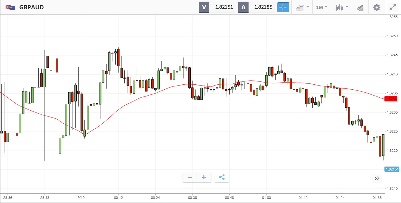Open chart settings gear
The height and width of the screenshot is (203, 401).
point(376,7)
